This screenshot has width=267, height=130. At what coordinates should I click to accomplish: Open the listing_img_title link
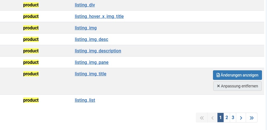pyautogui.click(x=90, y=74)
